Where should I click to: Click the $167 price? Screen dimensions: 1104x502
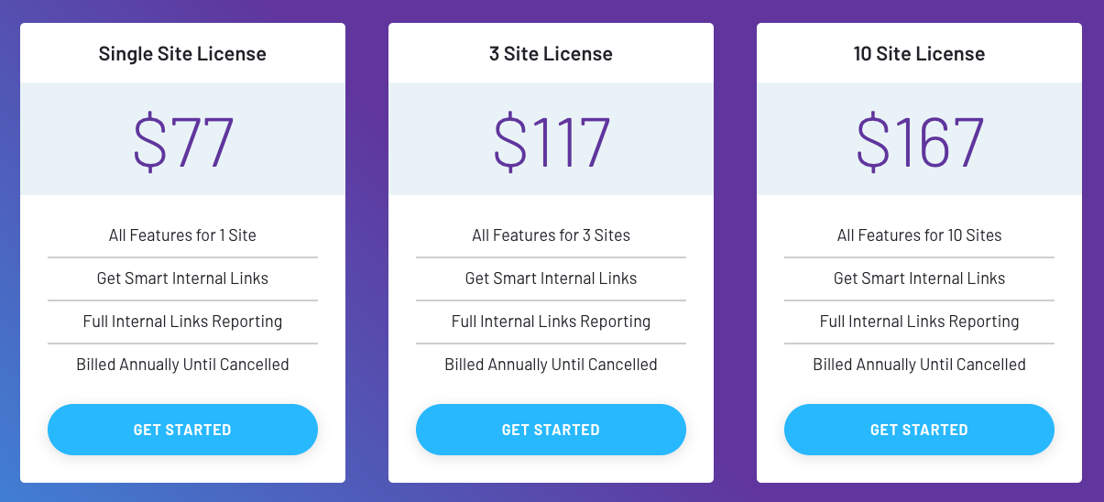pyautogui.click(x=920, y=141)
